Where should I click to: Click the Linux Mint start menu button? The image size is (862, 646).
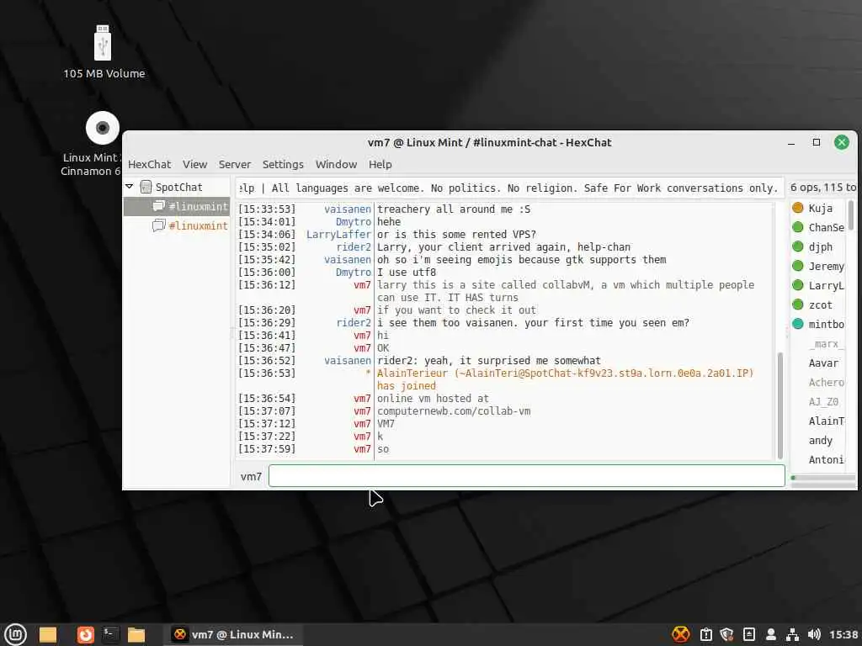[15, 634]
